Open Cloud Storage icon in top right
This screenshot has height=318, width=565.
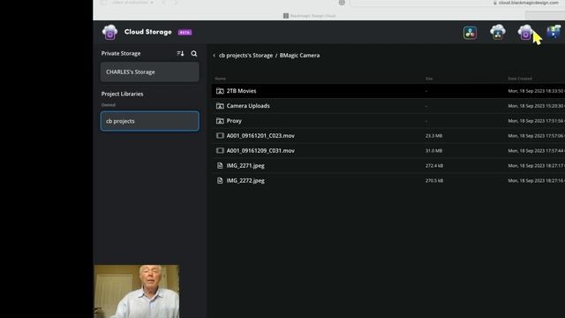pyautogui.click(x=525, y=32)
